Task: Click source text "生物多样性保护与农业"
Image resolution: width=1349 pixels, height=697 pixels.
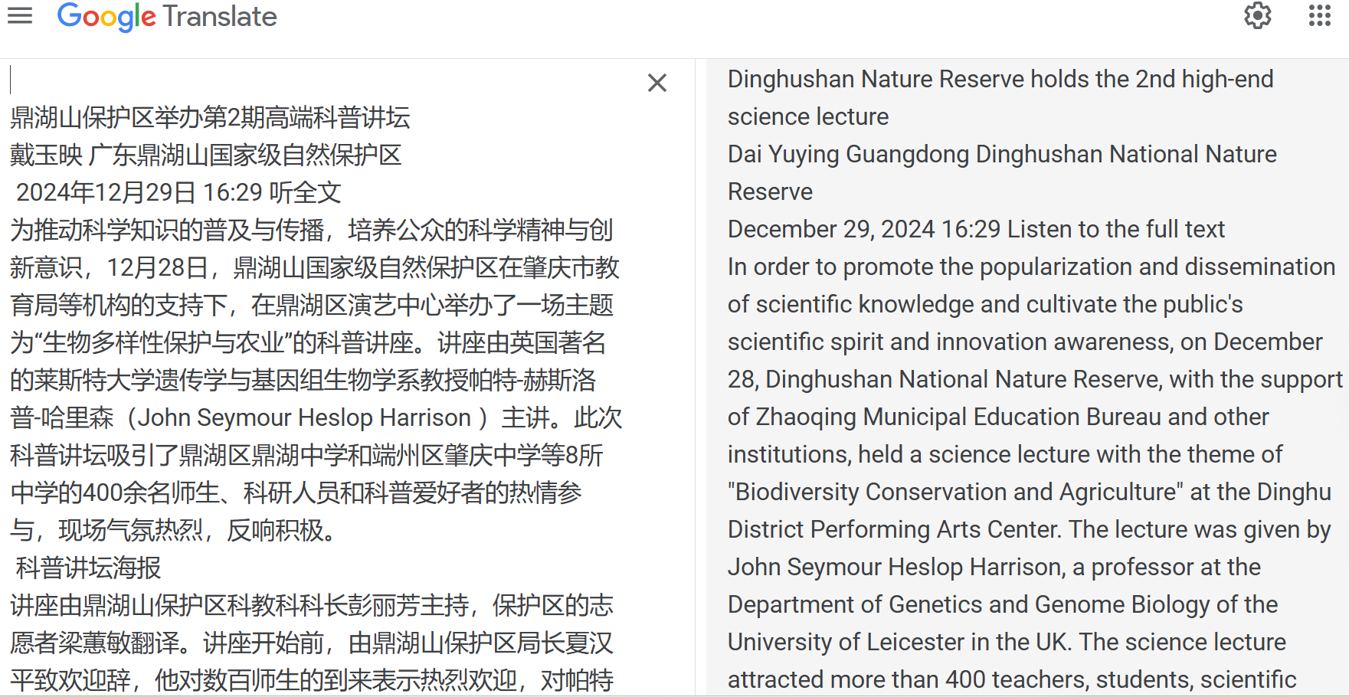Action: click(x=162, y=343)
